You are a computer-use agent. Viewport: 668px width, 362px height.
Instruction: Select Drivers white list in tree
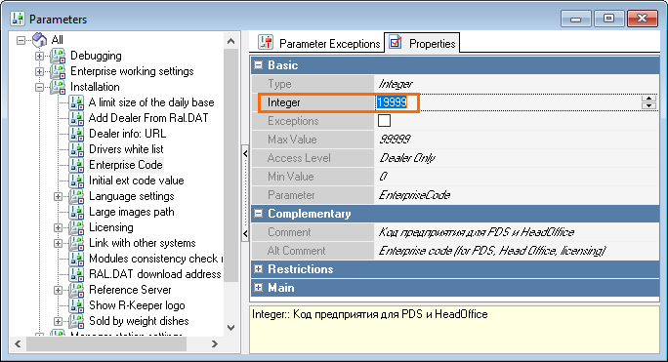pos(126,149)
